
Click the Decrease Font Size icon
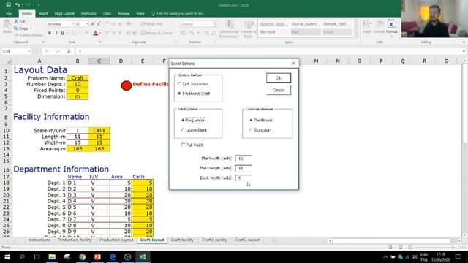(99, 24)
